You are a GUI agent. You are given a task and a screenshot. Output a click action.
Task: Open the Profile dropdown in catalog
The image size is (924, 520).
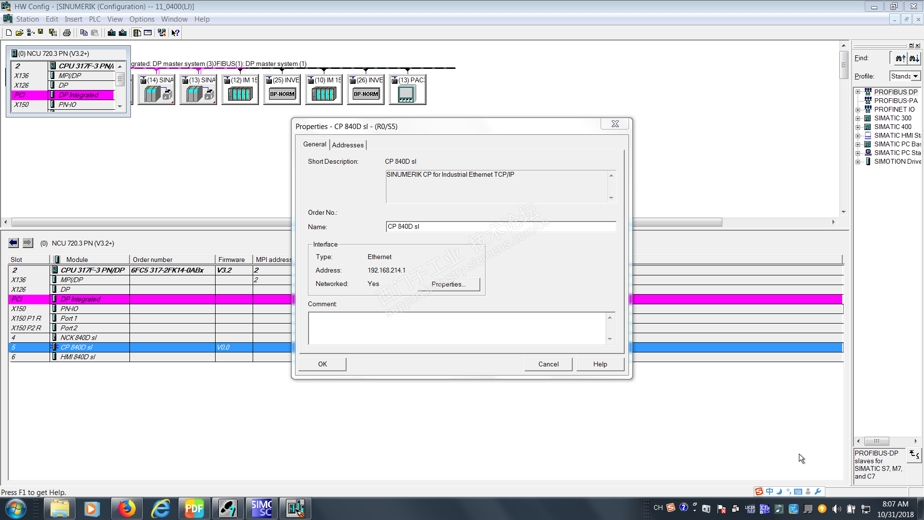915,76
